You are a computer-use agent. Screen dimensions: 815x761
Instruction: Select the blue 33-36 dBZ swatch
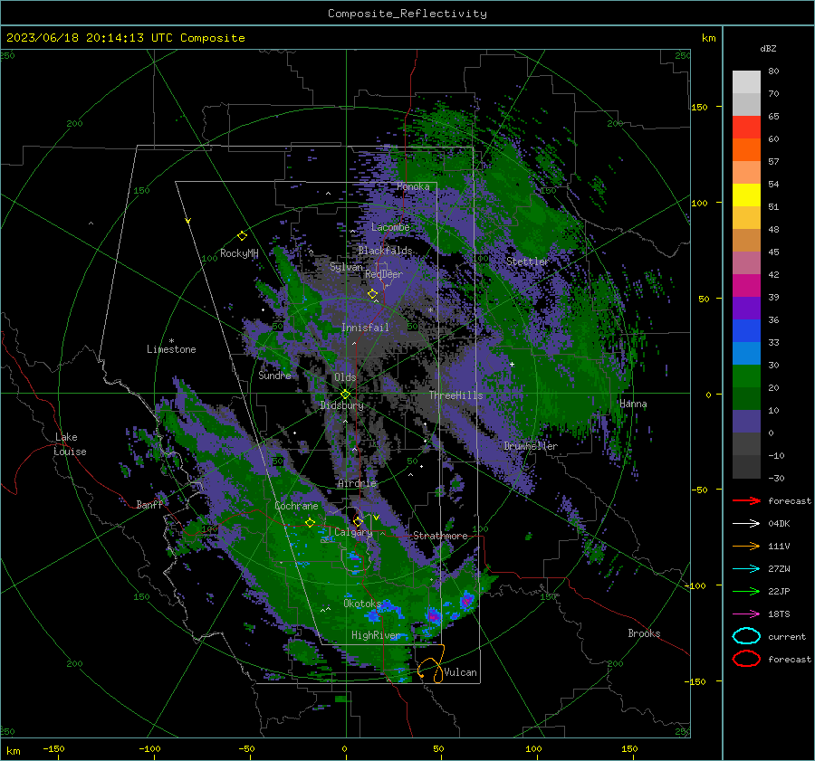click(746, 331)
